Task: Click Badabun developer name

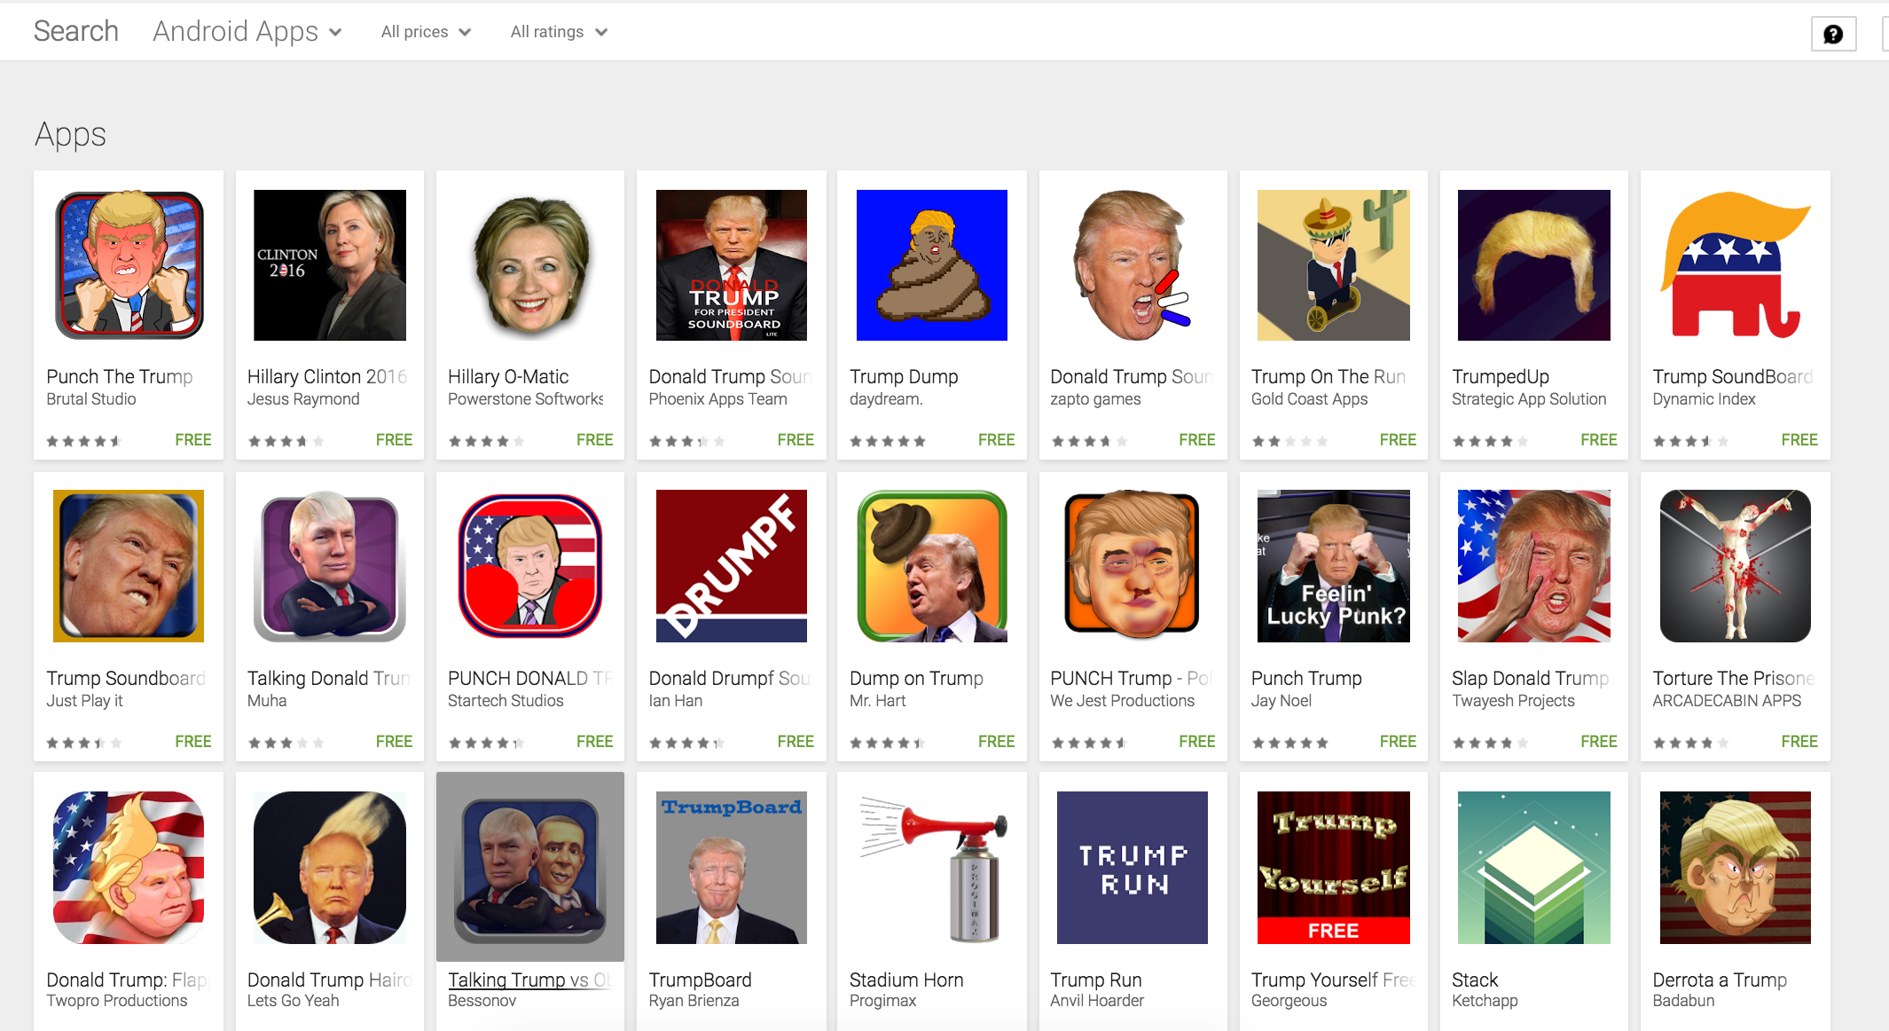Action: point(1683,1001)
